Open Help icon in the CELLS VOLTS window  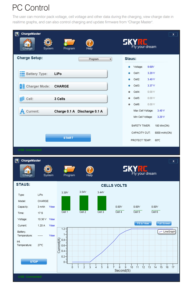pos(89,170)
